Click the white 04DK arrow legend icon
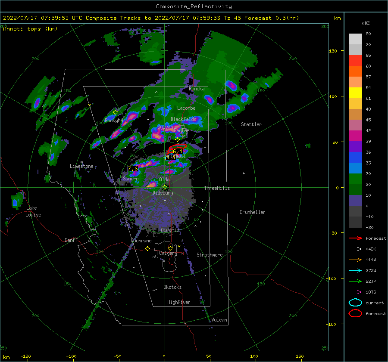The height and width of the screenshot is (362, 388). (x=355, y=249)
